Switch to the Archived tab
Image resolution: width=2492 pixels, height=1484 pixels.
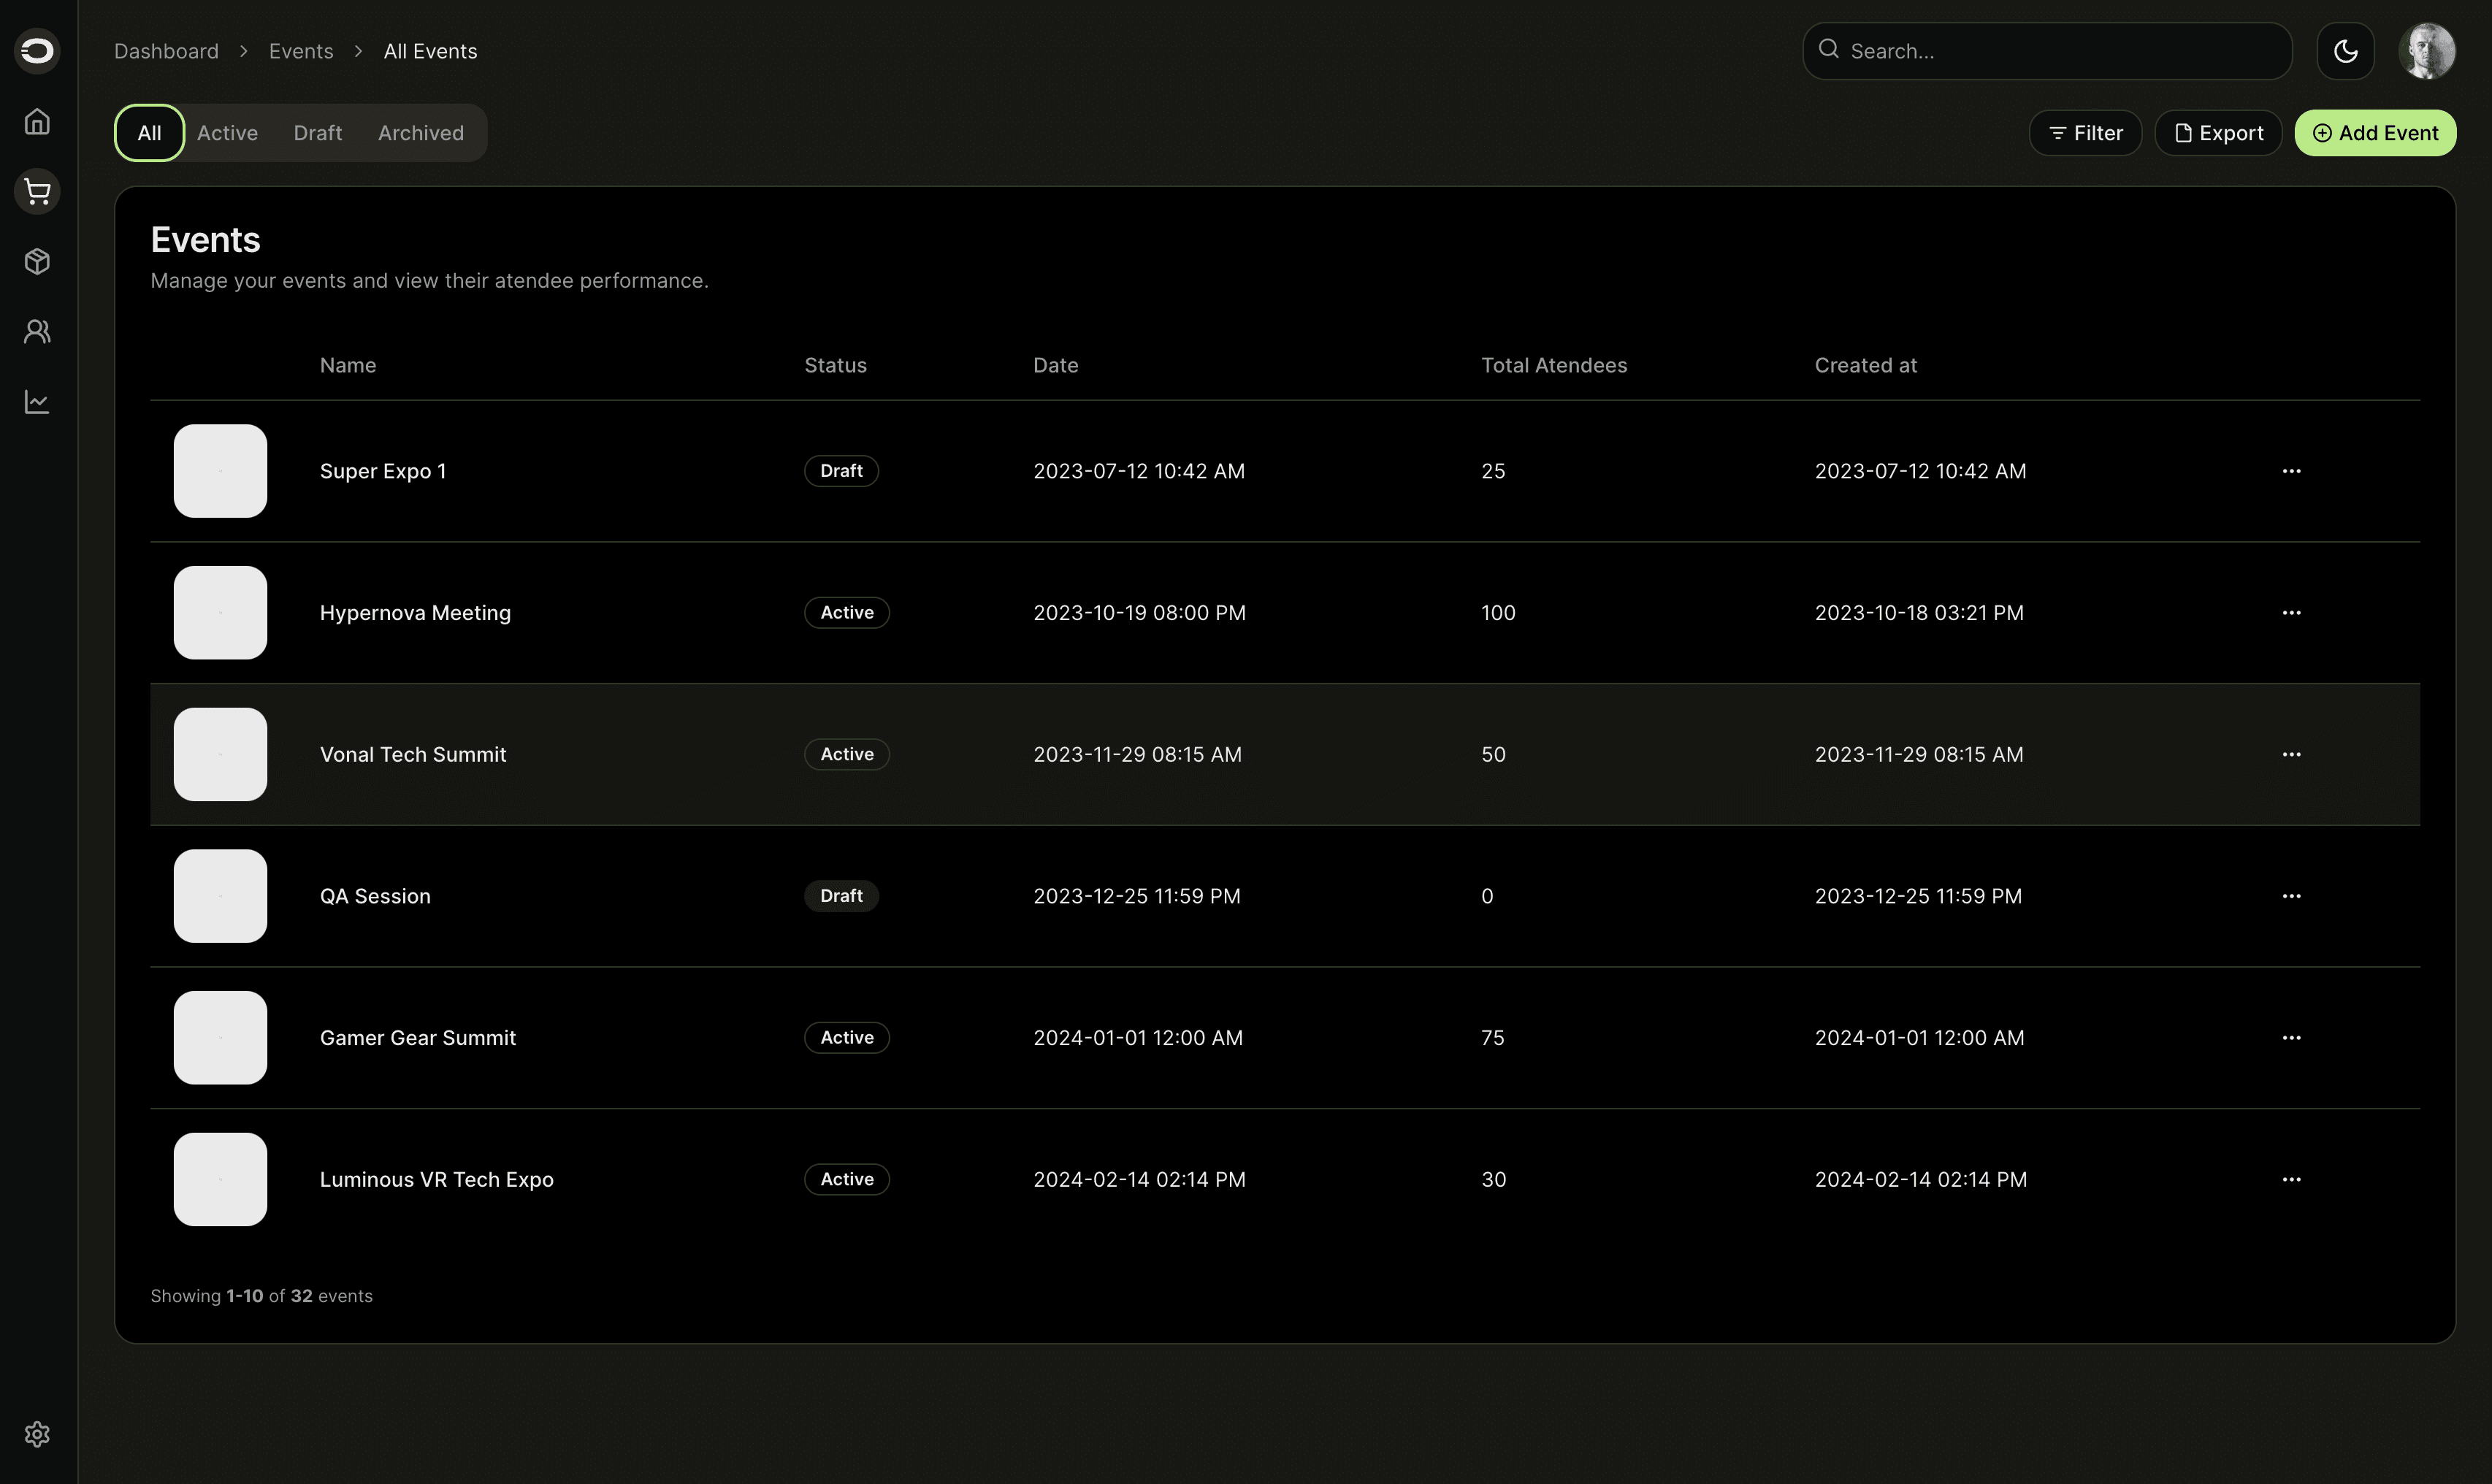[x=421, y=133]
